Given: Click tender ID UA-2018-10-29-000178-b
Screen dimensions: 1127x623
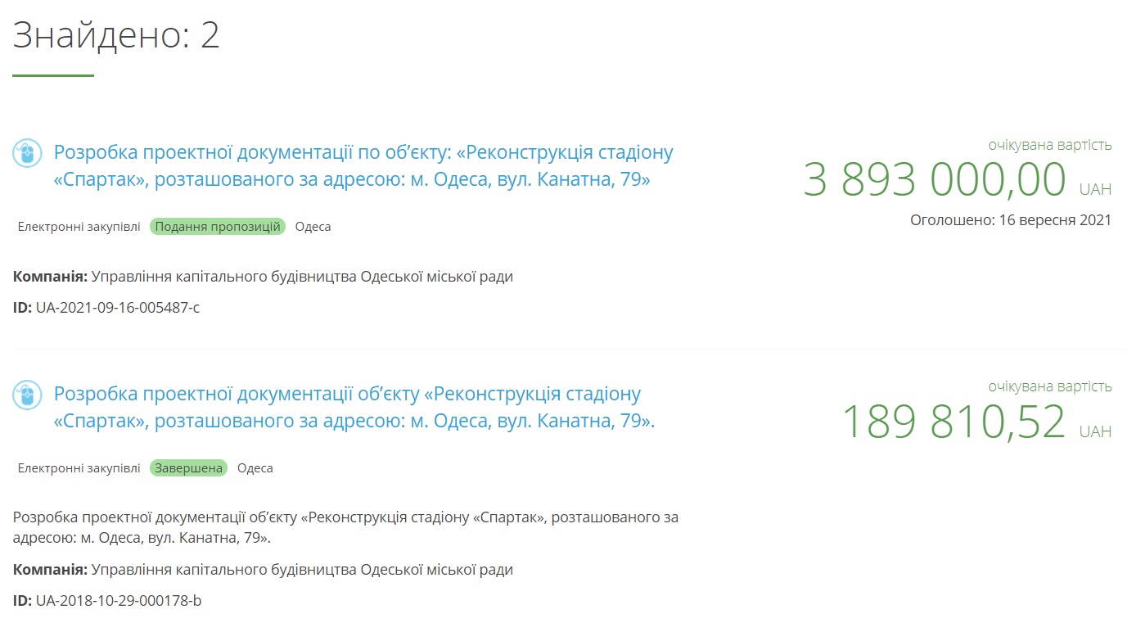Looking at the screenshot, I should click(118, 601).
